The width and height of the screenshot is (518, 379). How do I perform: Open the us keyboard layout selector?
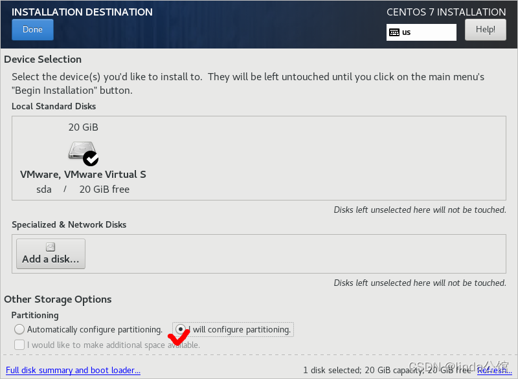pos(422,32)
